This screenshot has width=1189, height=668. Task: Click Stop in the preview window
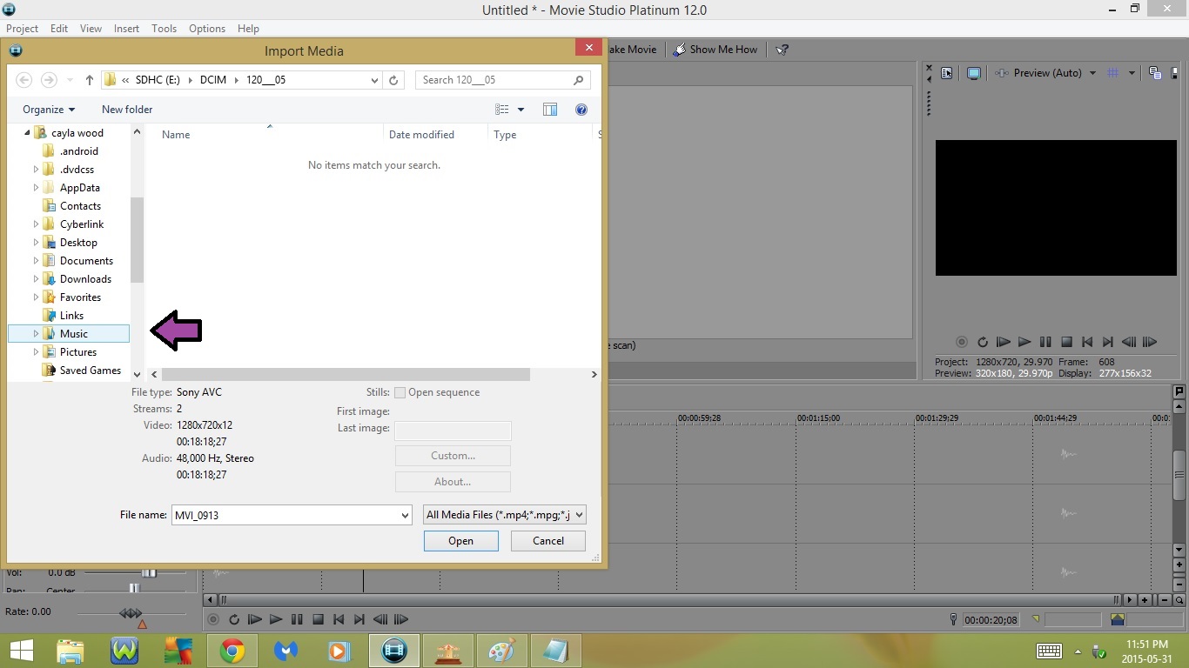pyautogui.click(x=1066, y=343)
